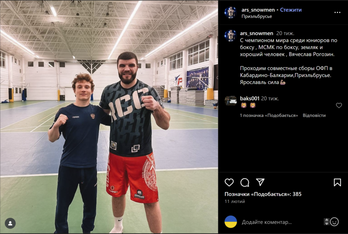Show tagged people icon on the photo
The image size is (348, 234).
pyautogui.click(x=10, y=223)
